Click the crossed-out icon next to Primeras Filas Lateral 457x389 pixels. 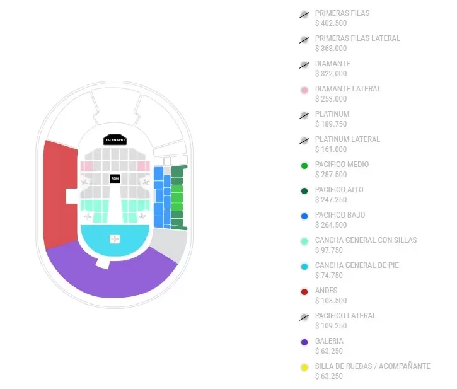coord(304,39)
